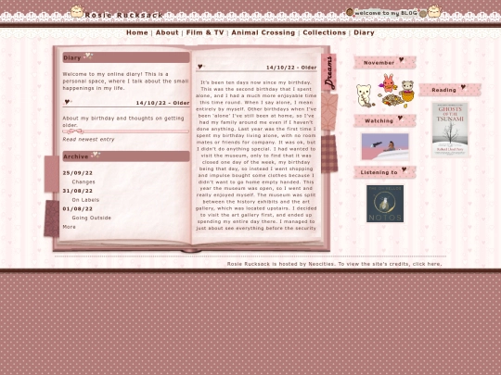Click the 'welcome to my BLOG' banner

pyautogui.click(x=386, y=13)
